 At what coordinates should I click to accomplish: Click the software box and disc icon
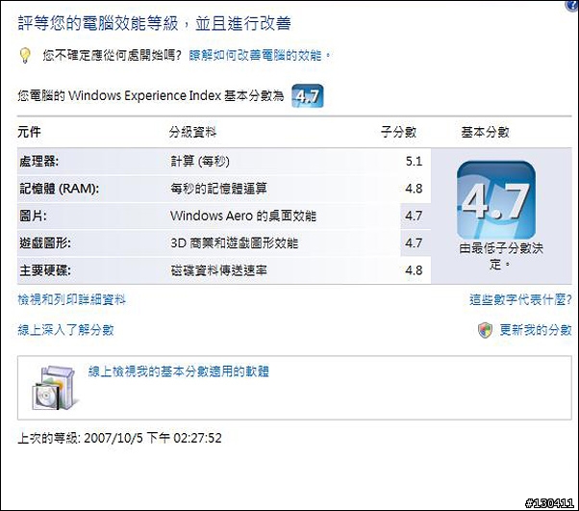(54, 388)
